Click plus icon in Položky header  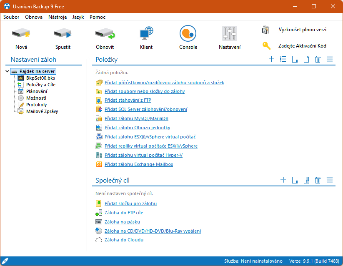tap(271, 59)
